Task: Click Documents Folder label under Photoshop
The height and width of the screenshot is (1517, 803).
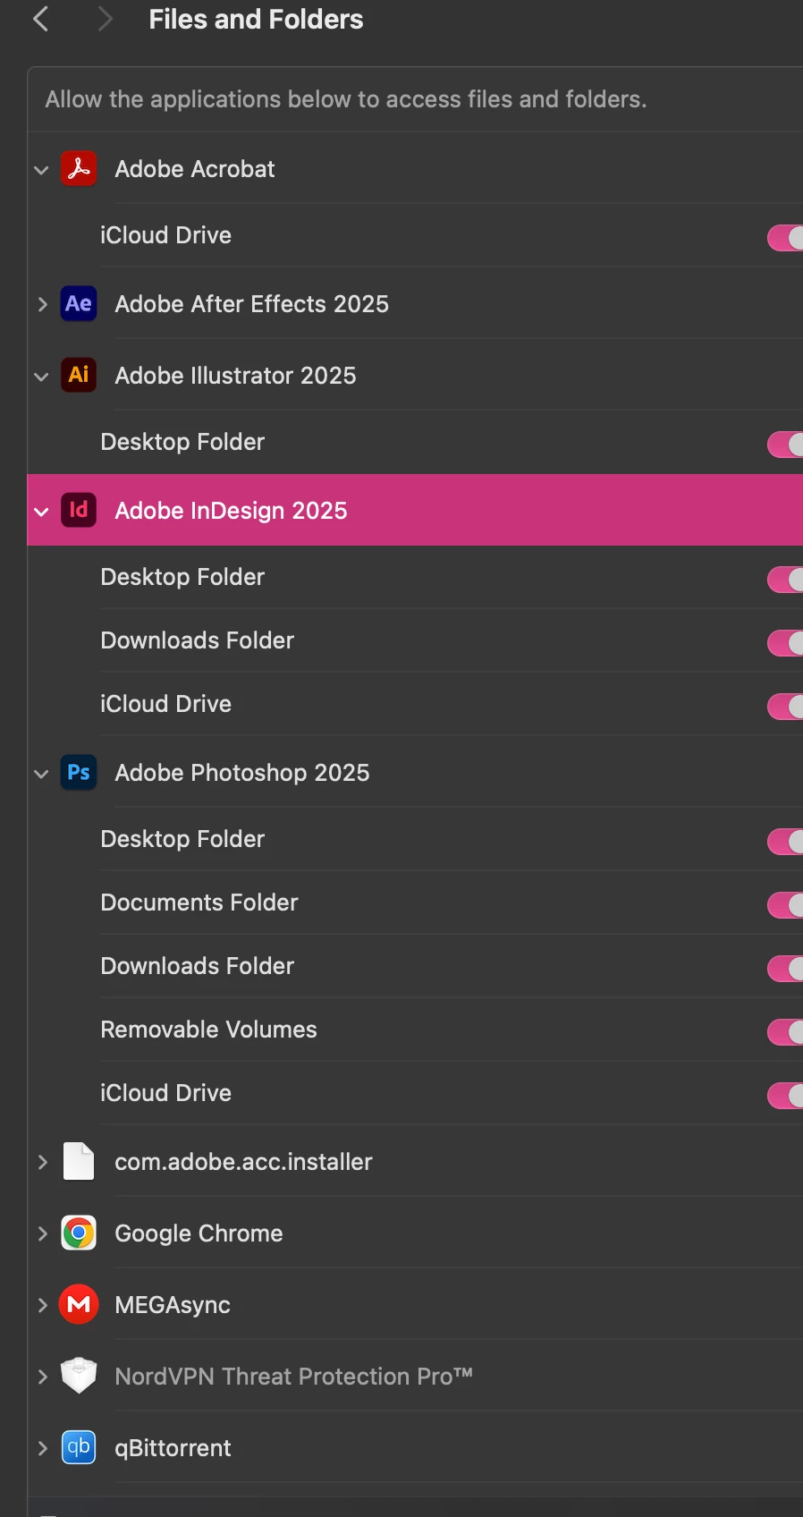Action: point(199,903)
